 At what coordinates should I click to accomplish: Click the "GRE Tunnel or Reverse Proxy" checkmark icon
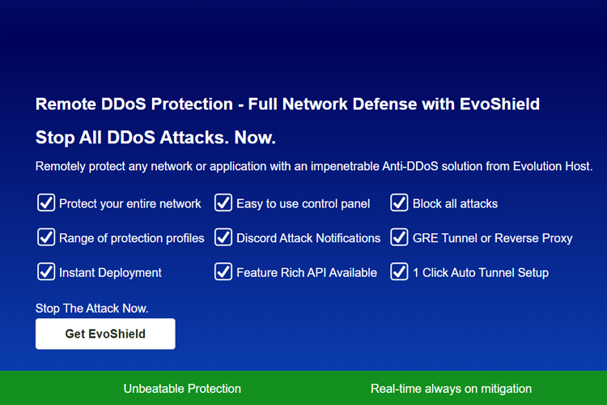399,237
